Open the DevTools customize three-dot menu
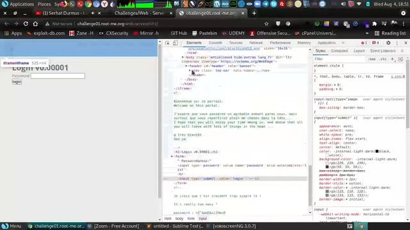This screenshot has width=410, height=230. 397,43
